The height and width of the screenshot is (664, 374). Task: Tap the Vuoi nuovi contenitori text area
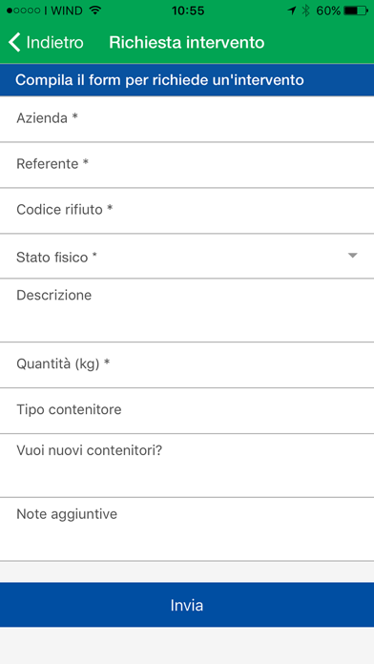click(187, 466)
